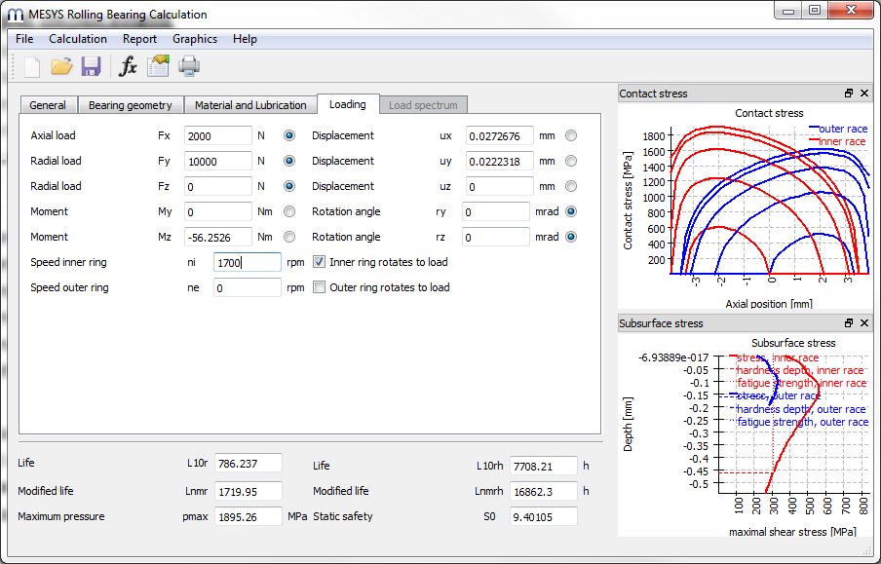Open a file with the folder icon
This screenshot has height=564, width=881.
click(x=61, y=66)
